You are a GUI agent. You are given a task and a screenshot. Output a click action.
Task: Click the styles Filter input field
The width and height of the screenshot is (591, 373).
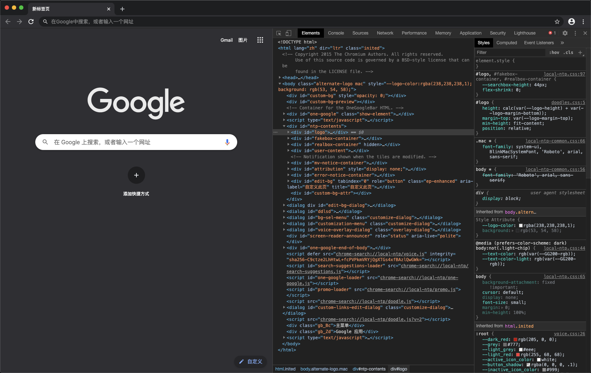point(510,53)
